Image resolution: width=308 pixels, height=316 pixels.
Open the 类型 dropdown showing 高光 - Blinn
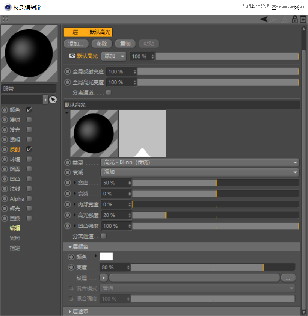pyautogui.click(x=200, y=162)
